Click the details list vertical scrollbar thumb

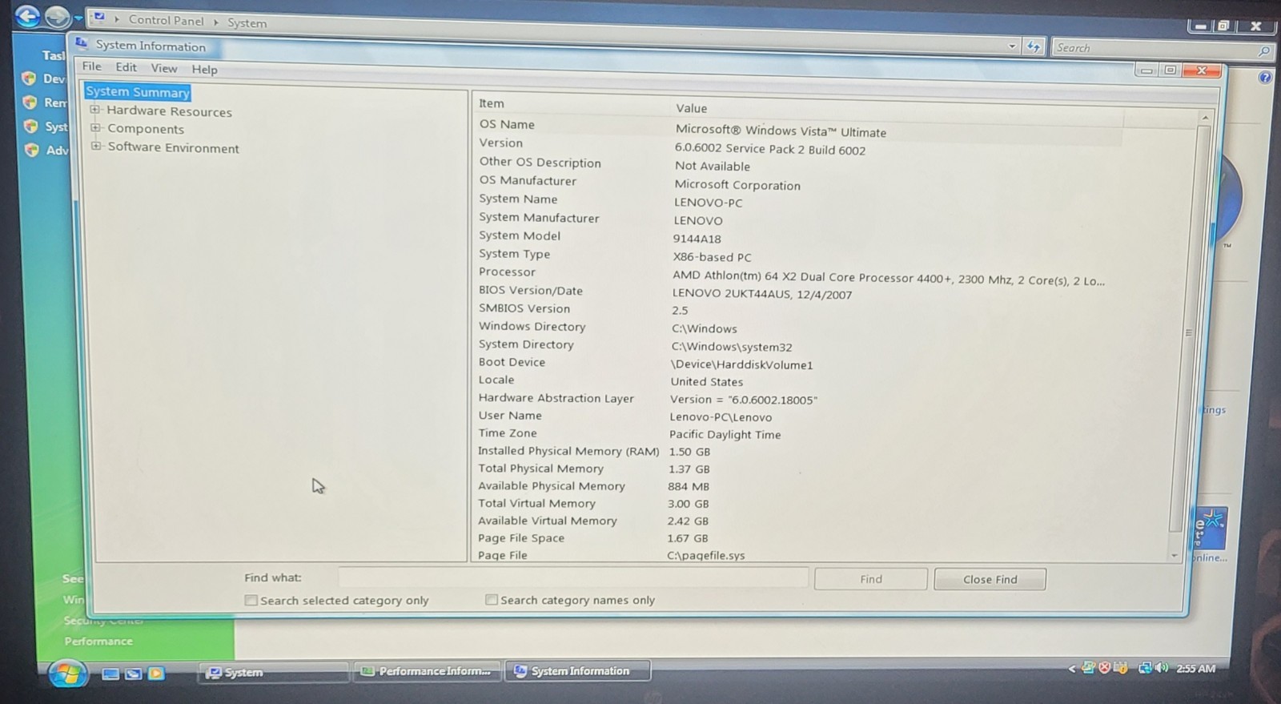click(x=1190, y=328)
